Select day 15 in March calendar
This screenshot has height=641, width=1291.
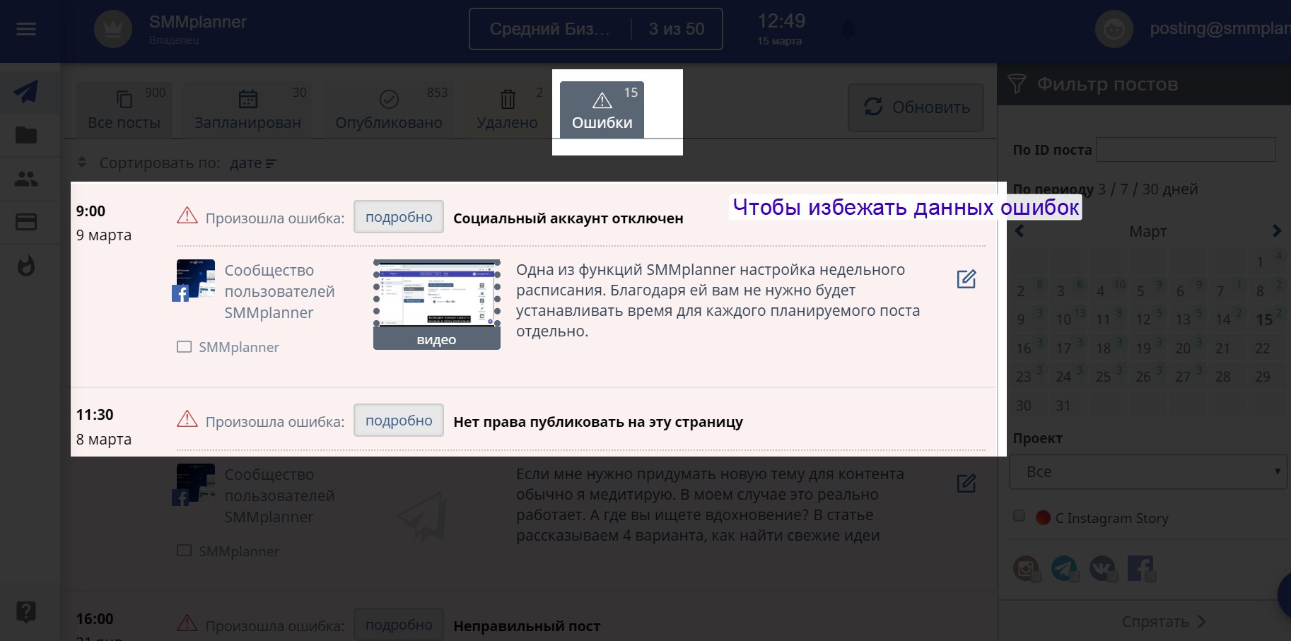[x=1264, y=319]
